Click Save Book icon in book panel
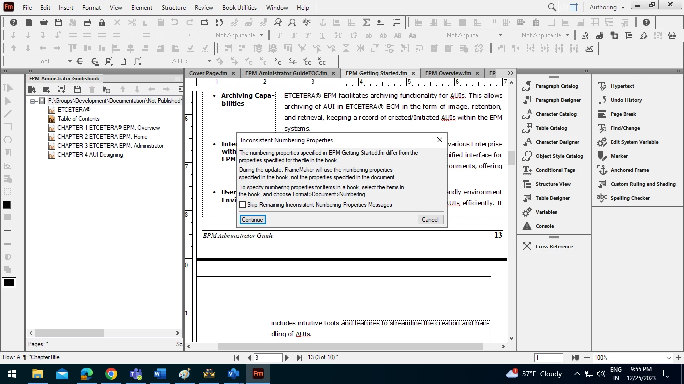Screen dimensions: 684x384 coord(77,89)
